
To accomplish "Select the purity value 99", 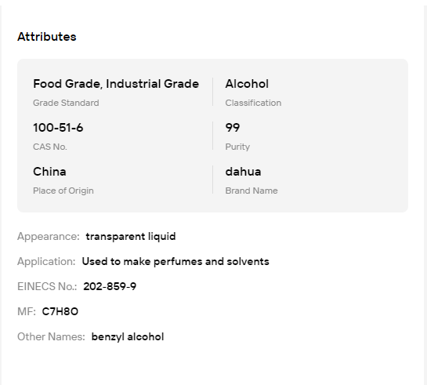I will click(x=233, y=128).
